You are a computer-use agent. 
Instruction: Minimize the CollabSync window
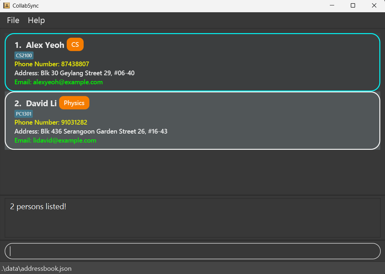(332, 5)
